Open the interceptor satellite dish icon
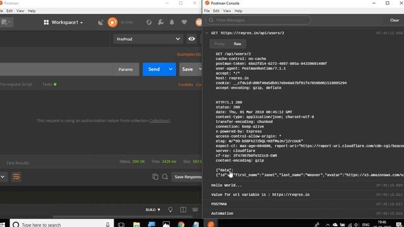The image size is (404, 227). tap(101, 23)
